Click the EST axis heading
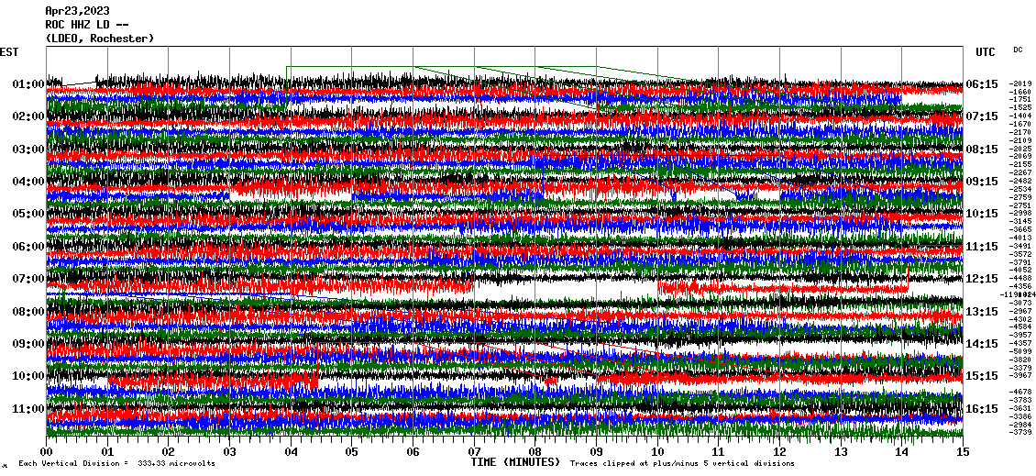Viewport: 1036px width, 476px height. pos(10,52)
